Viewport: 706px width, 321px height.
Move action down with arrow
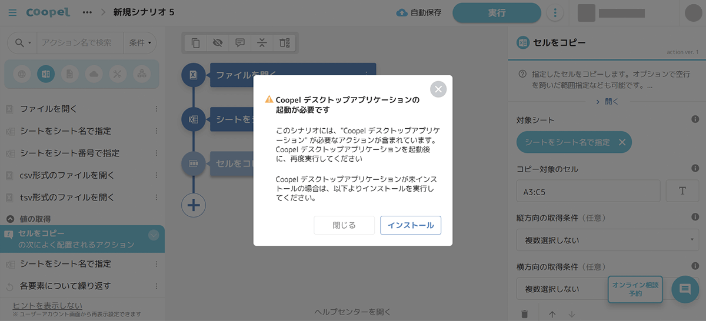572,315
